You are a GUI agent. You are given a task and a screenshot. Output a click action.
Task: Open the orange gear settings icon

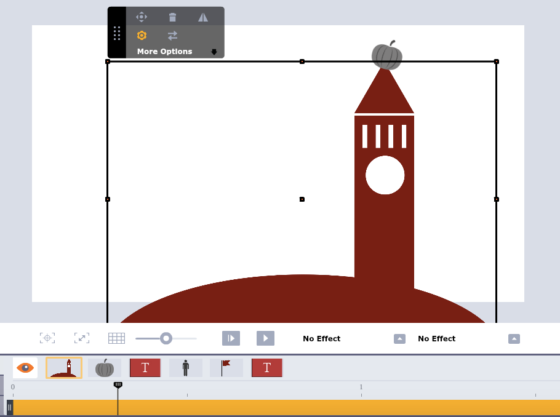(x=142, y=36)
